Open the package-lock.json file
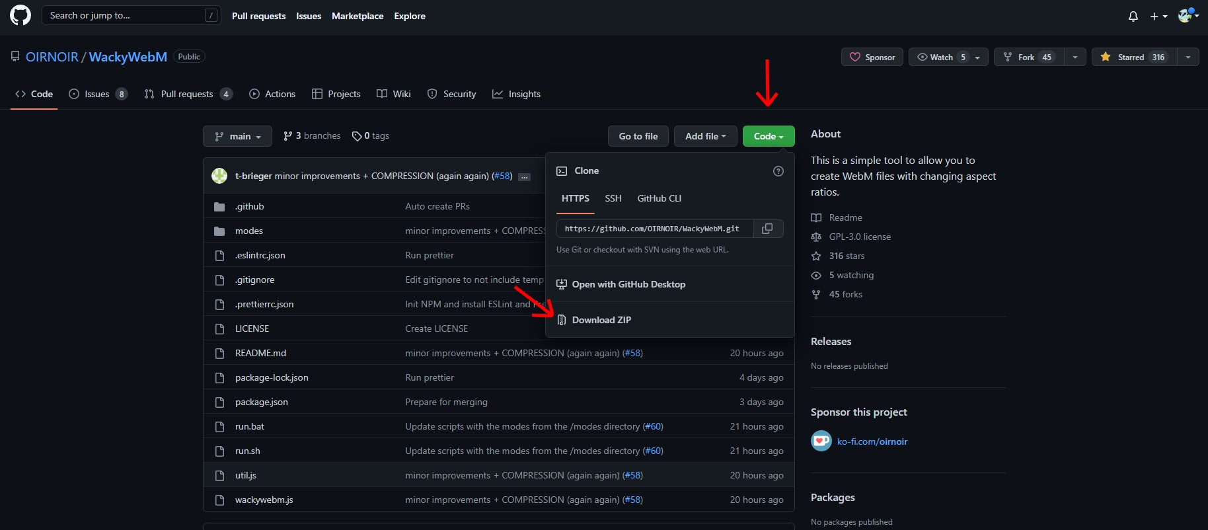Screen dimensions: 1208x530 (x=272, y=377)
